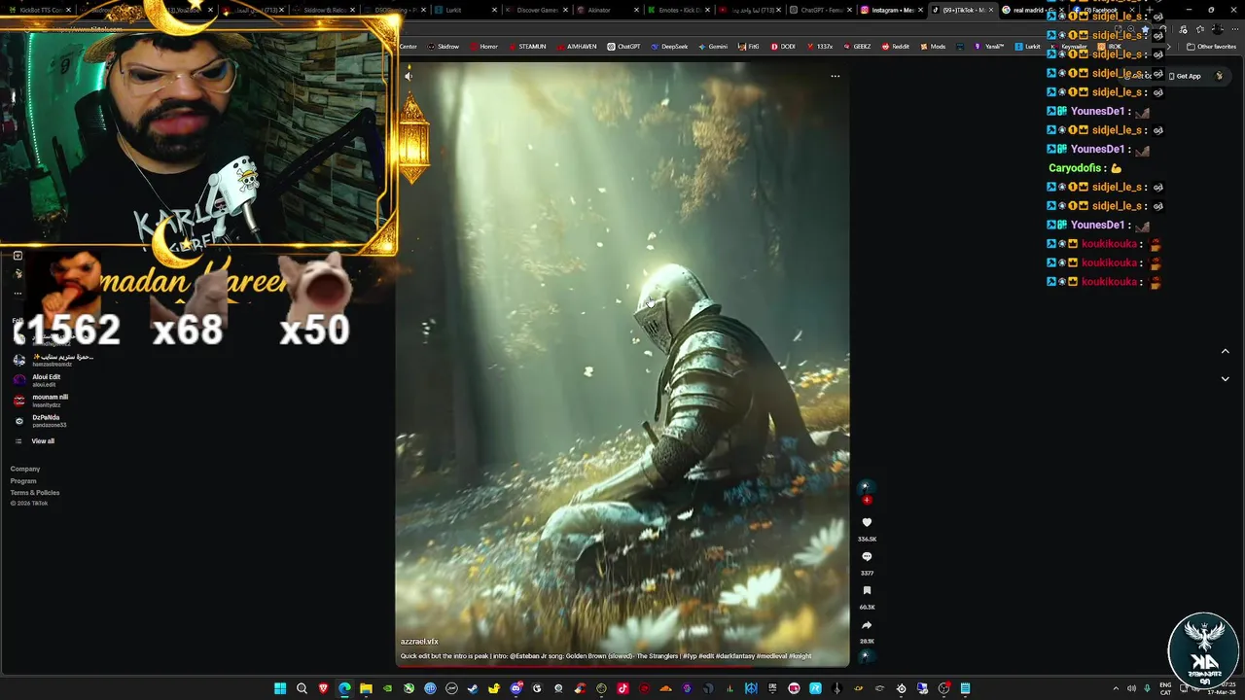Open Brave browser from the taskbar
Screen dimensions: 1245x700
(323, 688)
